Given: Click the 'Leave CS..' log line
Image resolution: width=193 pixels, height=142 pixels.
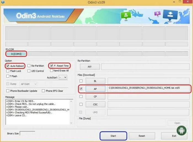Looking at the screenshot, I should pos(16,115).
